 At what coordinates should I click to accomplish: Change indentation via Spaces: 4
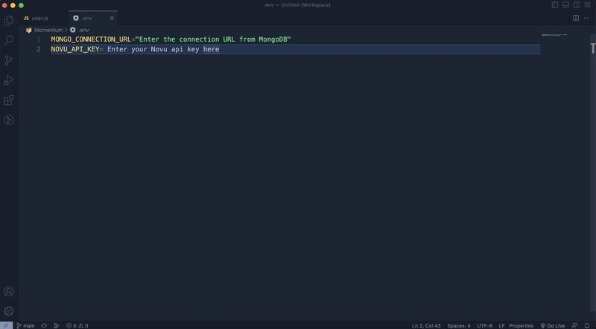pyautogui.click(x=458, y=325)
